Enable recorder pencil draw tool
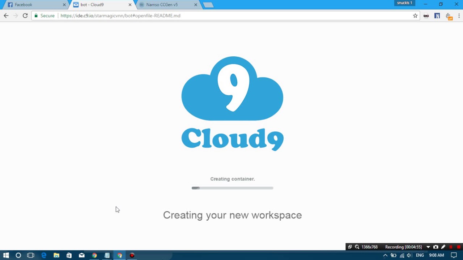Image resolution: width=463 pixels, height=260 pixels. click(443, 247)
